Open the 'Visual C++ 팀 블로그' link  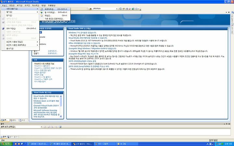coord(43,77)
